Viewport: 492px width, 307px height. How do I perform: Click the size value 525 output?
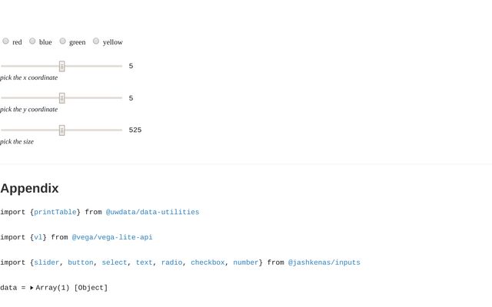(x=135, y=130)
